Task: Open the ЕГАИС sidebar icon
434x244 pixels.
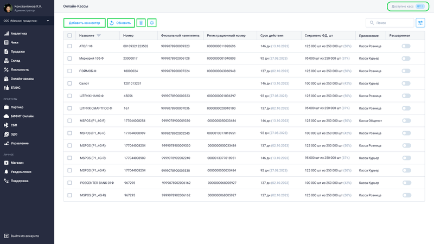Action: point(7,88)
